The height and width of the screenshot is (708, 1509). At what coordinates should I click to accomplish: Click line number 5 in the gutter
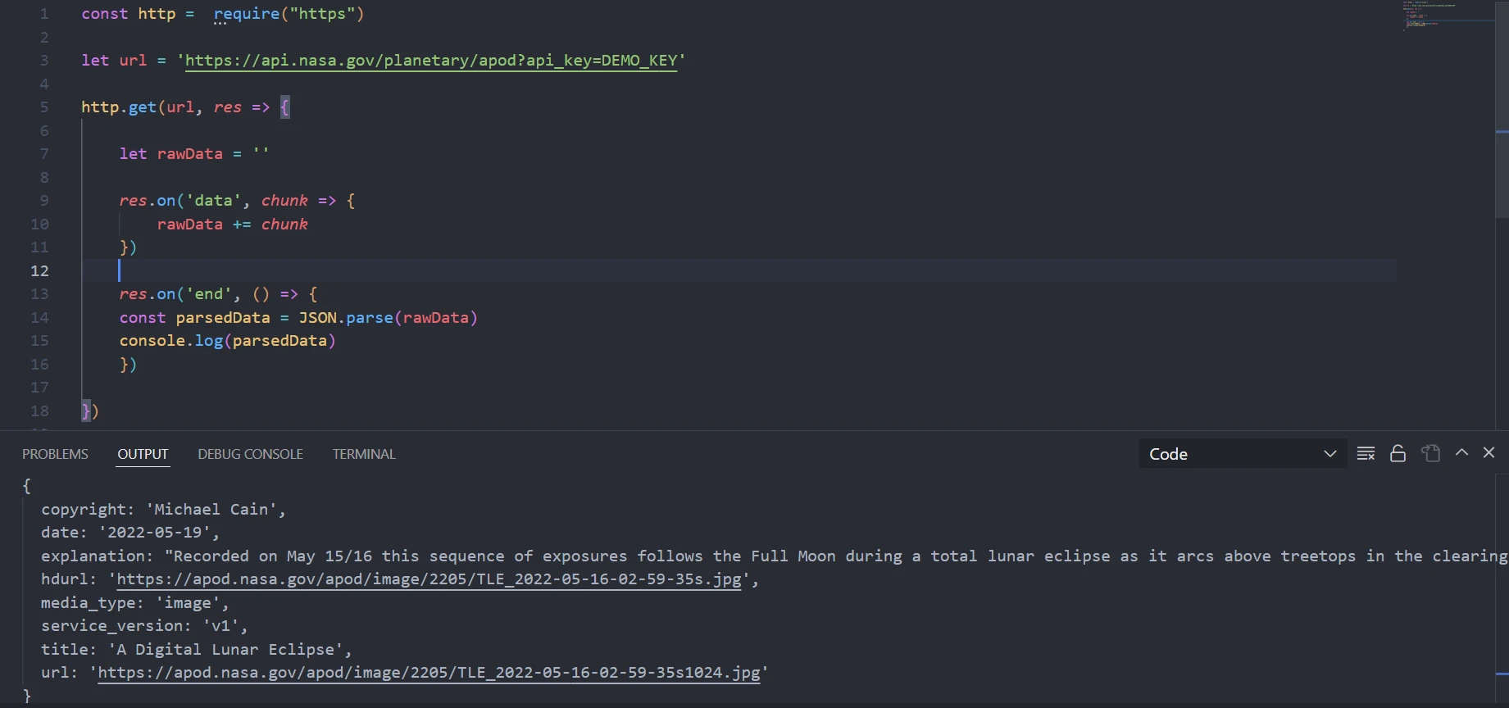click(x=43, y=107)
